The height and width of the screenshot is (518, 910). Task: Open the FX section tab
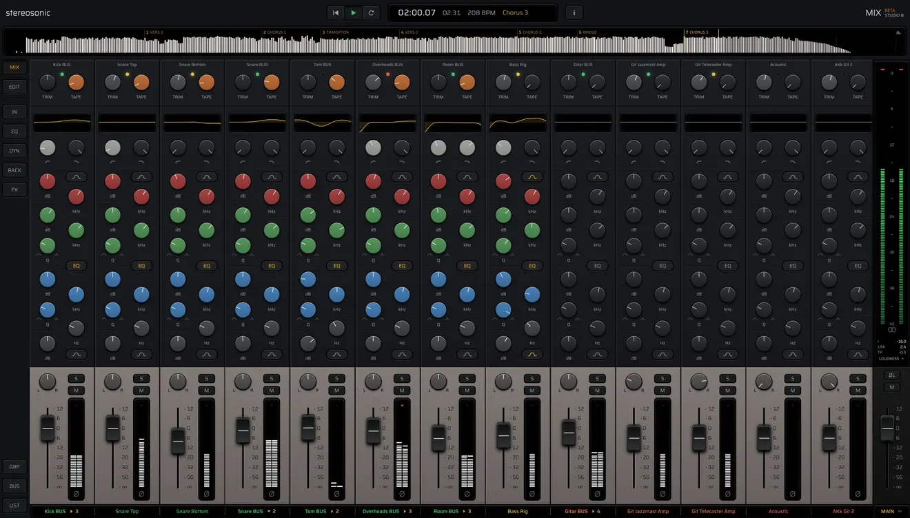[x=14, y=189]
